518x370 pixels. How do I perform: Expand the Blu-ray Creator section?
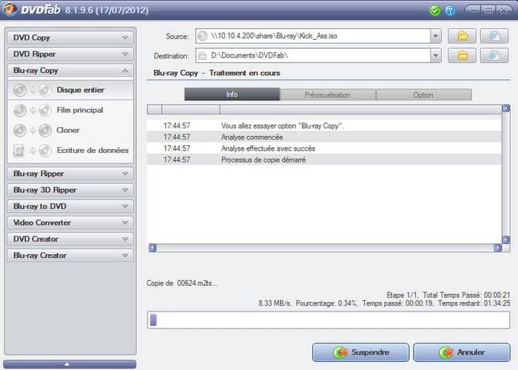click(x=70, y=256)
